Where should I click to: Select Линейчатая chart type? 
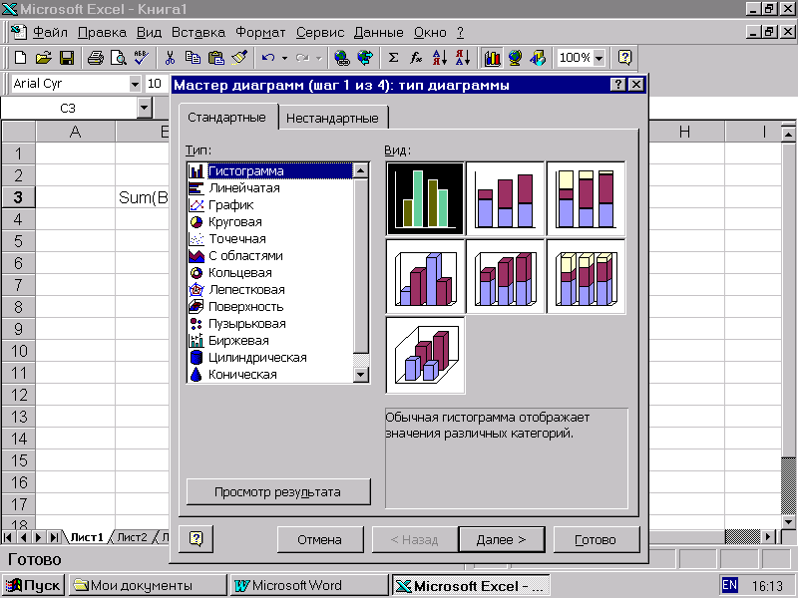tap(269, 188)
